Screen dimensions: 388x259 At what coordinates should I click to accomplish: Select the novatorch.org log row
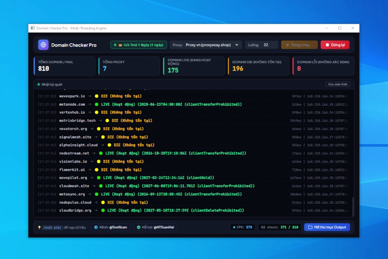pos(192,129)
